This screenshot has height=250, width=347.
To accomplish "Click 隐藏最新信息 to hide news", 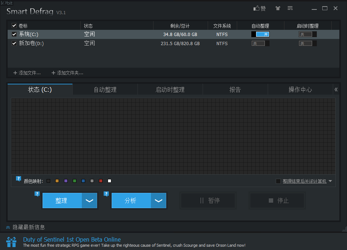I will [x=29, y=227].
